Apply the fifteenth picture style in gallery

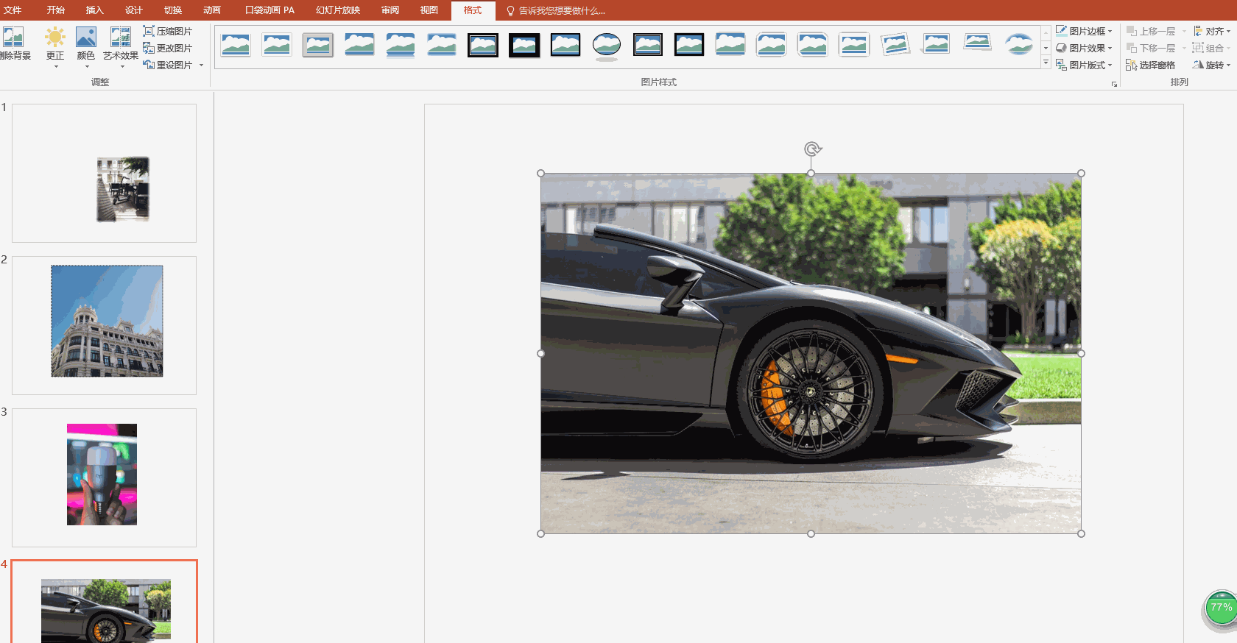click(813, 45)
